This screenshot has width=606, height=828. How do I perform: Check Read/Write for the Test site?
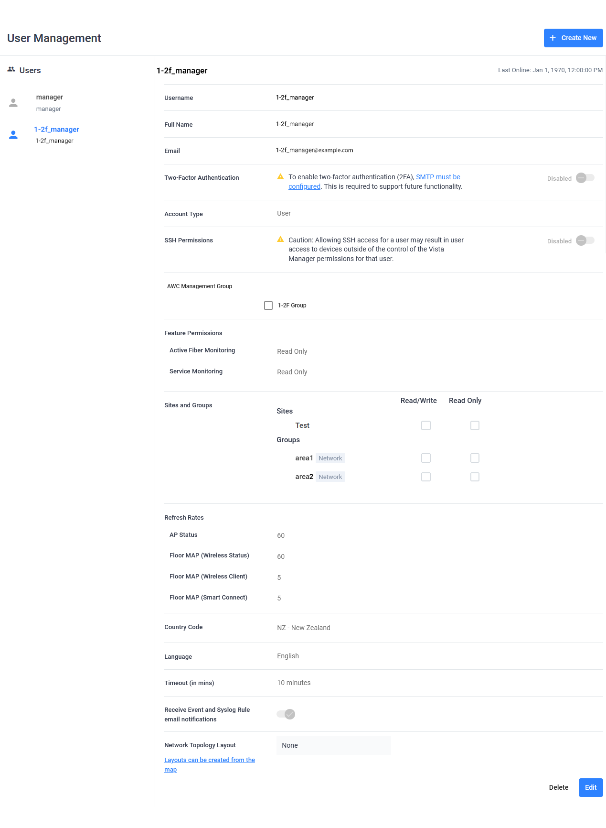pos(426,425)
